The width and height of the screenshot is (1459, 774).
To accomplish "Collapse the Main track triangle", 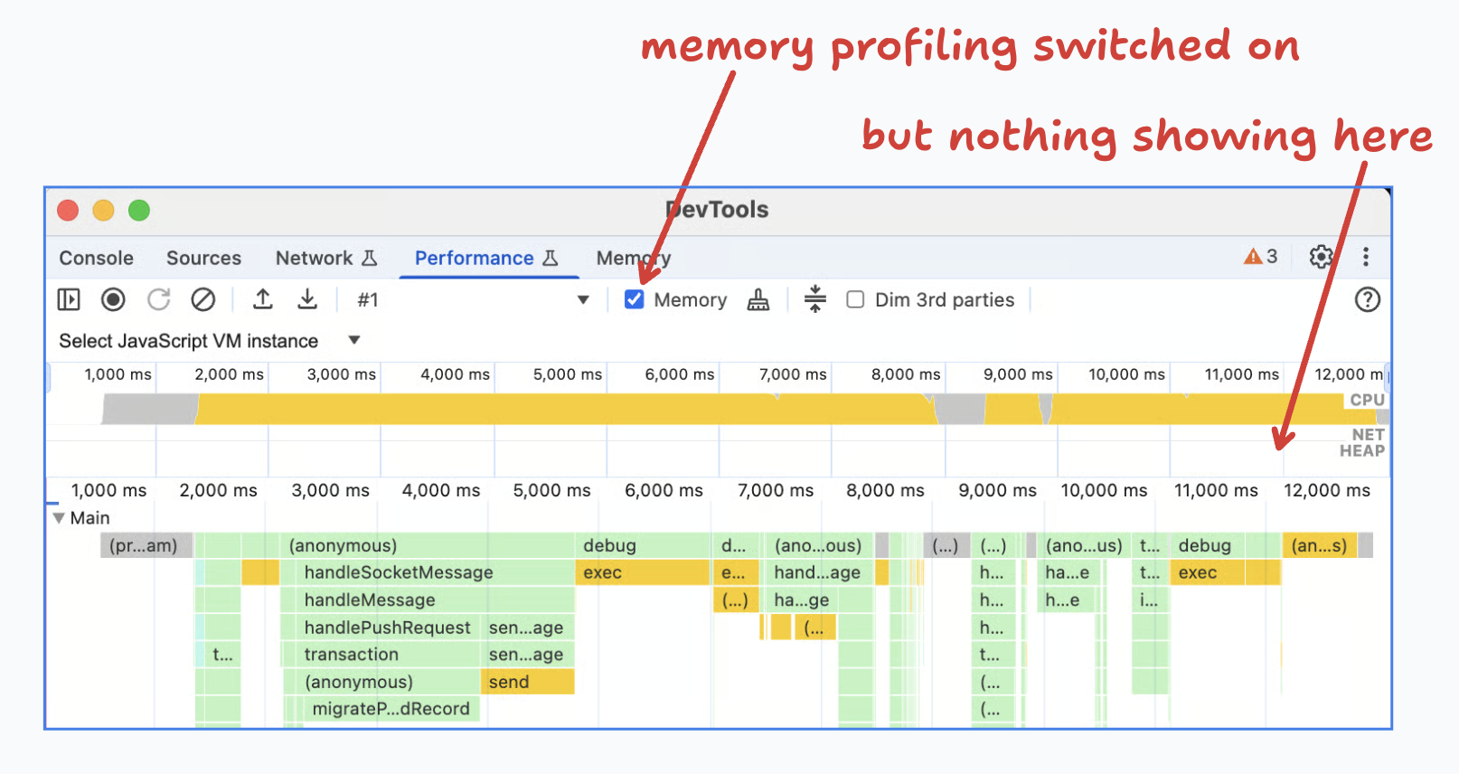I will (x=59, y=518).
